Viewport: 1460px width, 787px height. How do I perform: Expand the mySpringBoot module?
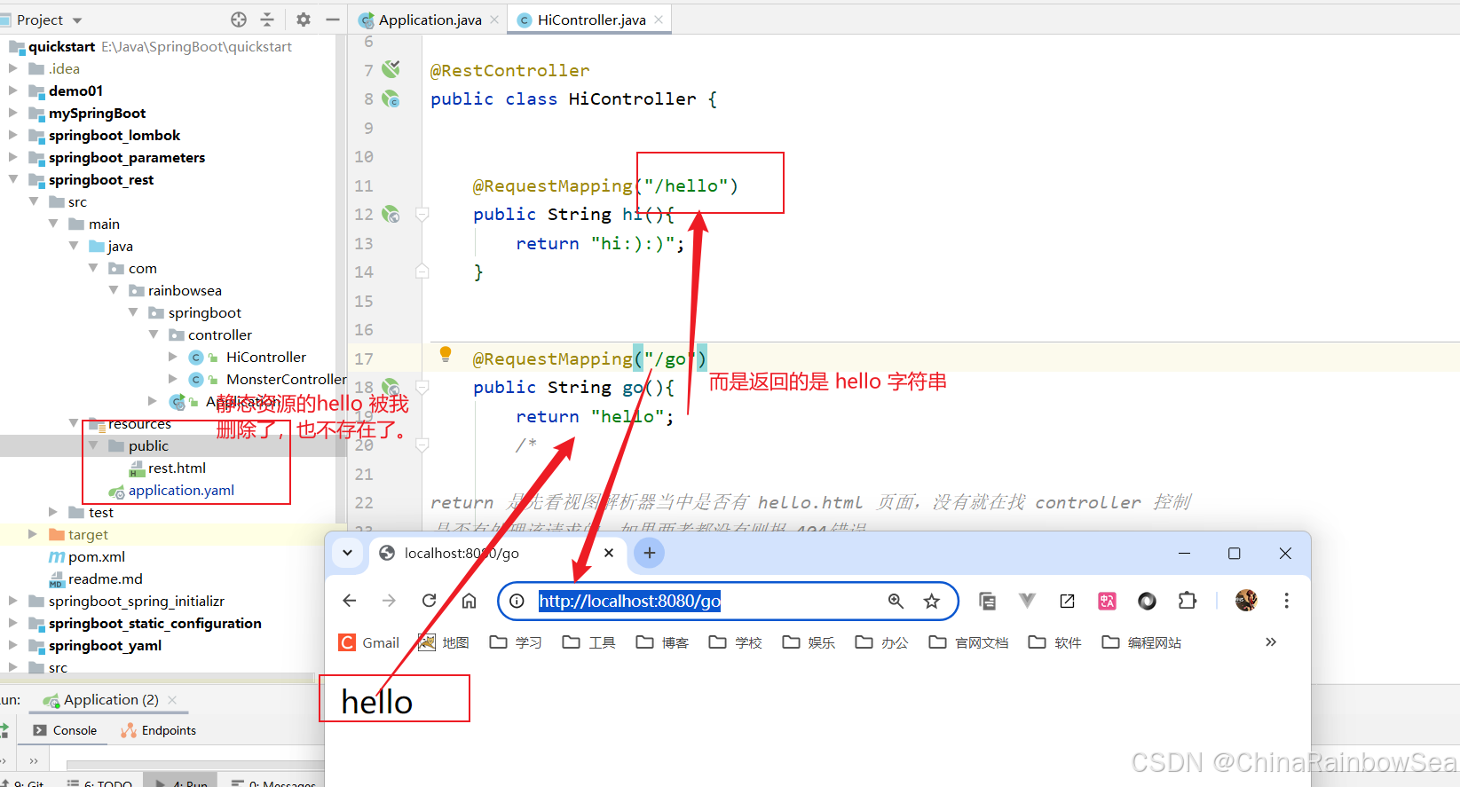[12, 113]
